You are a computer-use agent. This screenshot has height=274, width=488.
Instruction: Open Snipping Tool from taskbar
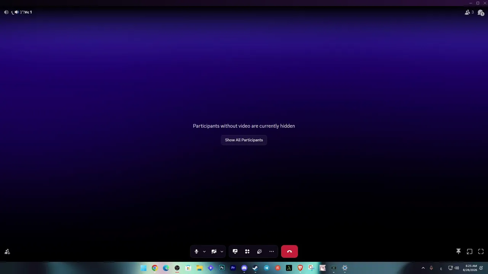tap(311, 268)
